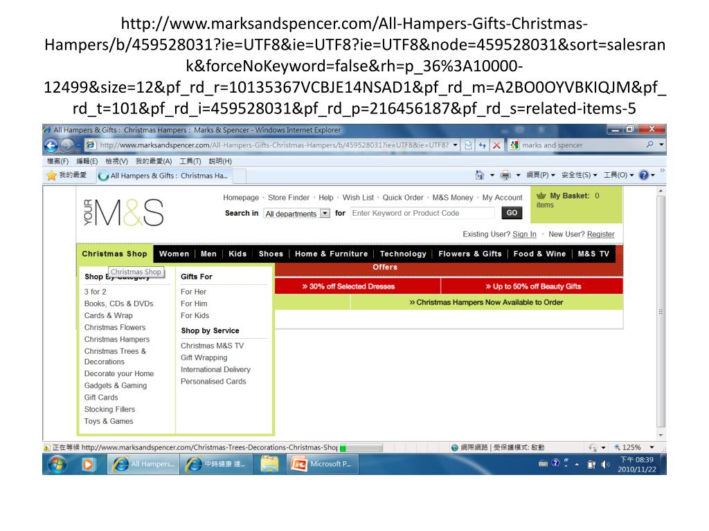Click the search magnifier icon in IE
This screenshot has width=709, height=531.
[649, 145]
